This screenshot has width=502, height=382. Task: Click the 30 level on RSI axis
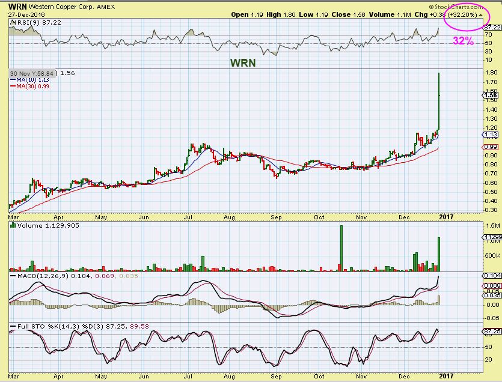488,52
